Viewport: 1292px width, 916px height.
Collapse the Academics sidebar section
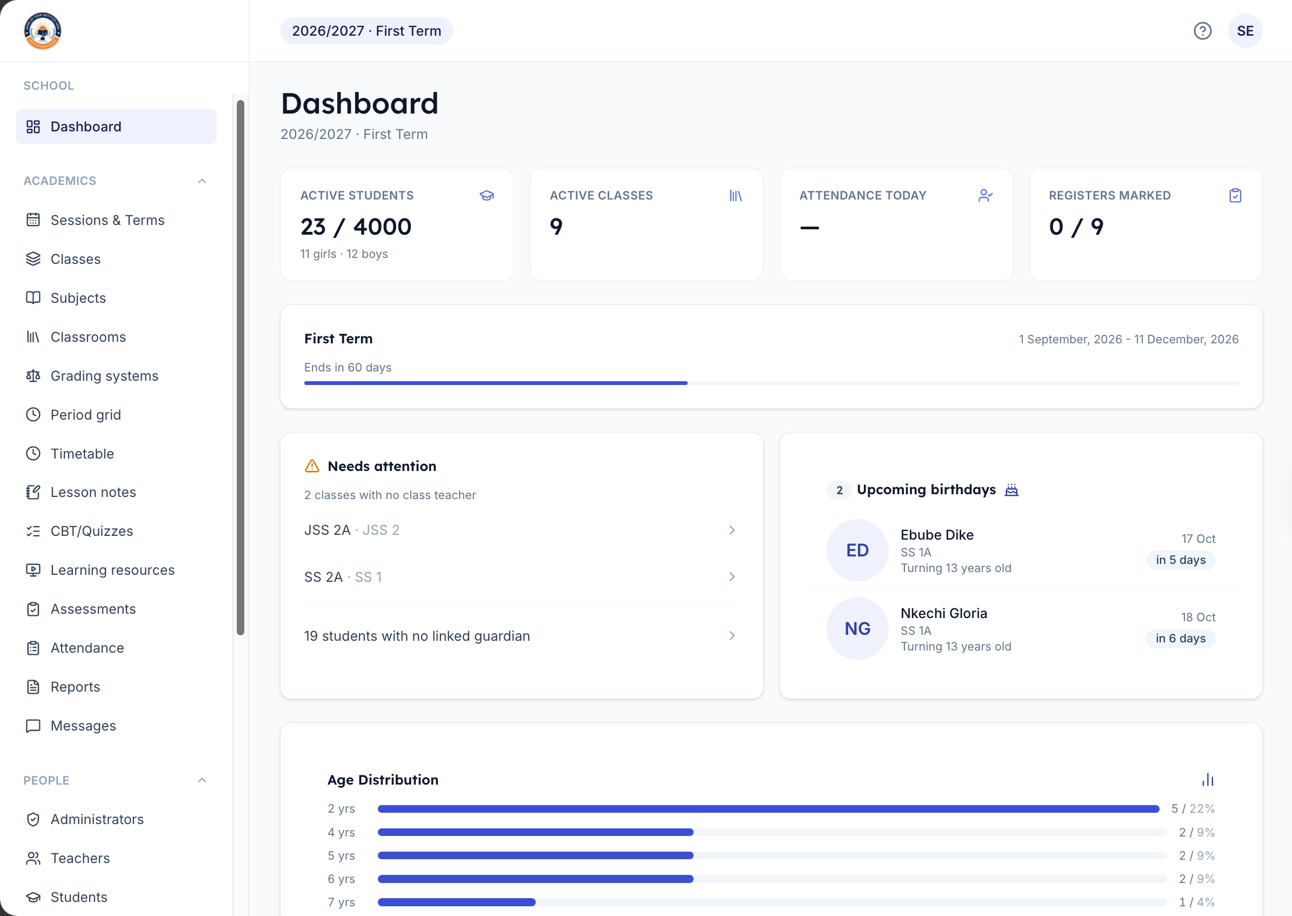click(x=202, y=181)
